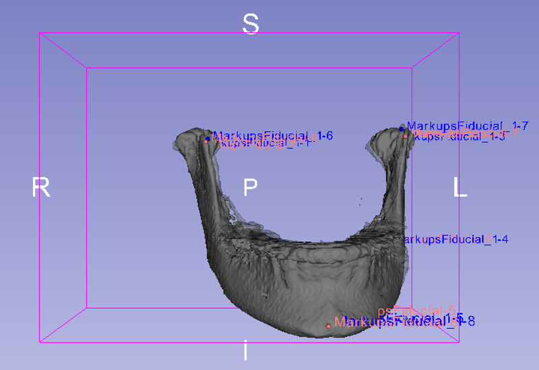Image resolution: width=539 pixels, height=370 pixels.
Task: Select red fiducial dot below MarkupsFiducial_1-6 marker
Action: click(206, 142)
